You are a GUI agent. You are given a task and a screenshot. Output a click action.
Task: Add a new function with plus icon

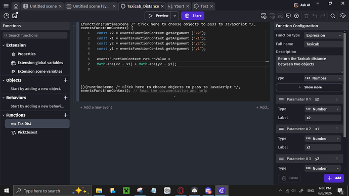point(65,115)
